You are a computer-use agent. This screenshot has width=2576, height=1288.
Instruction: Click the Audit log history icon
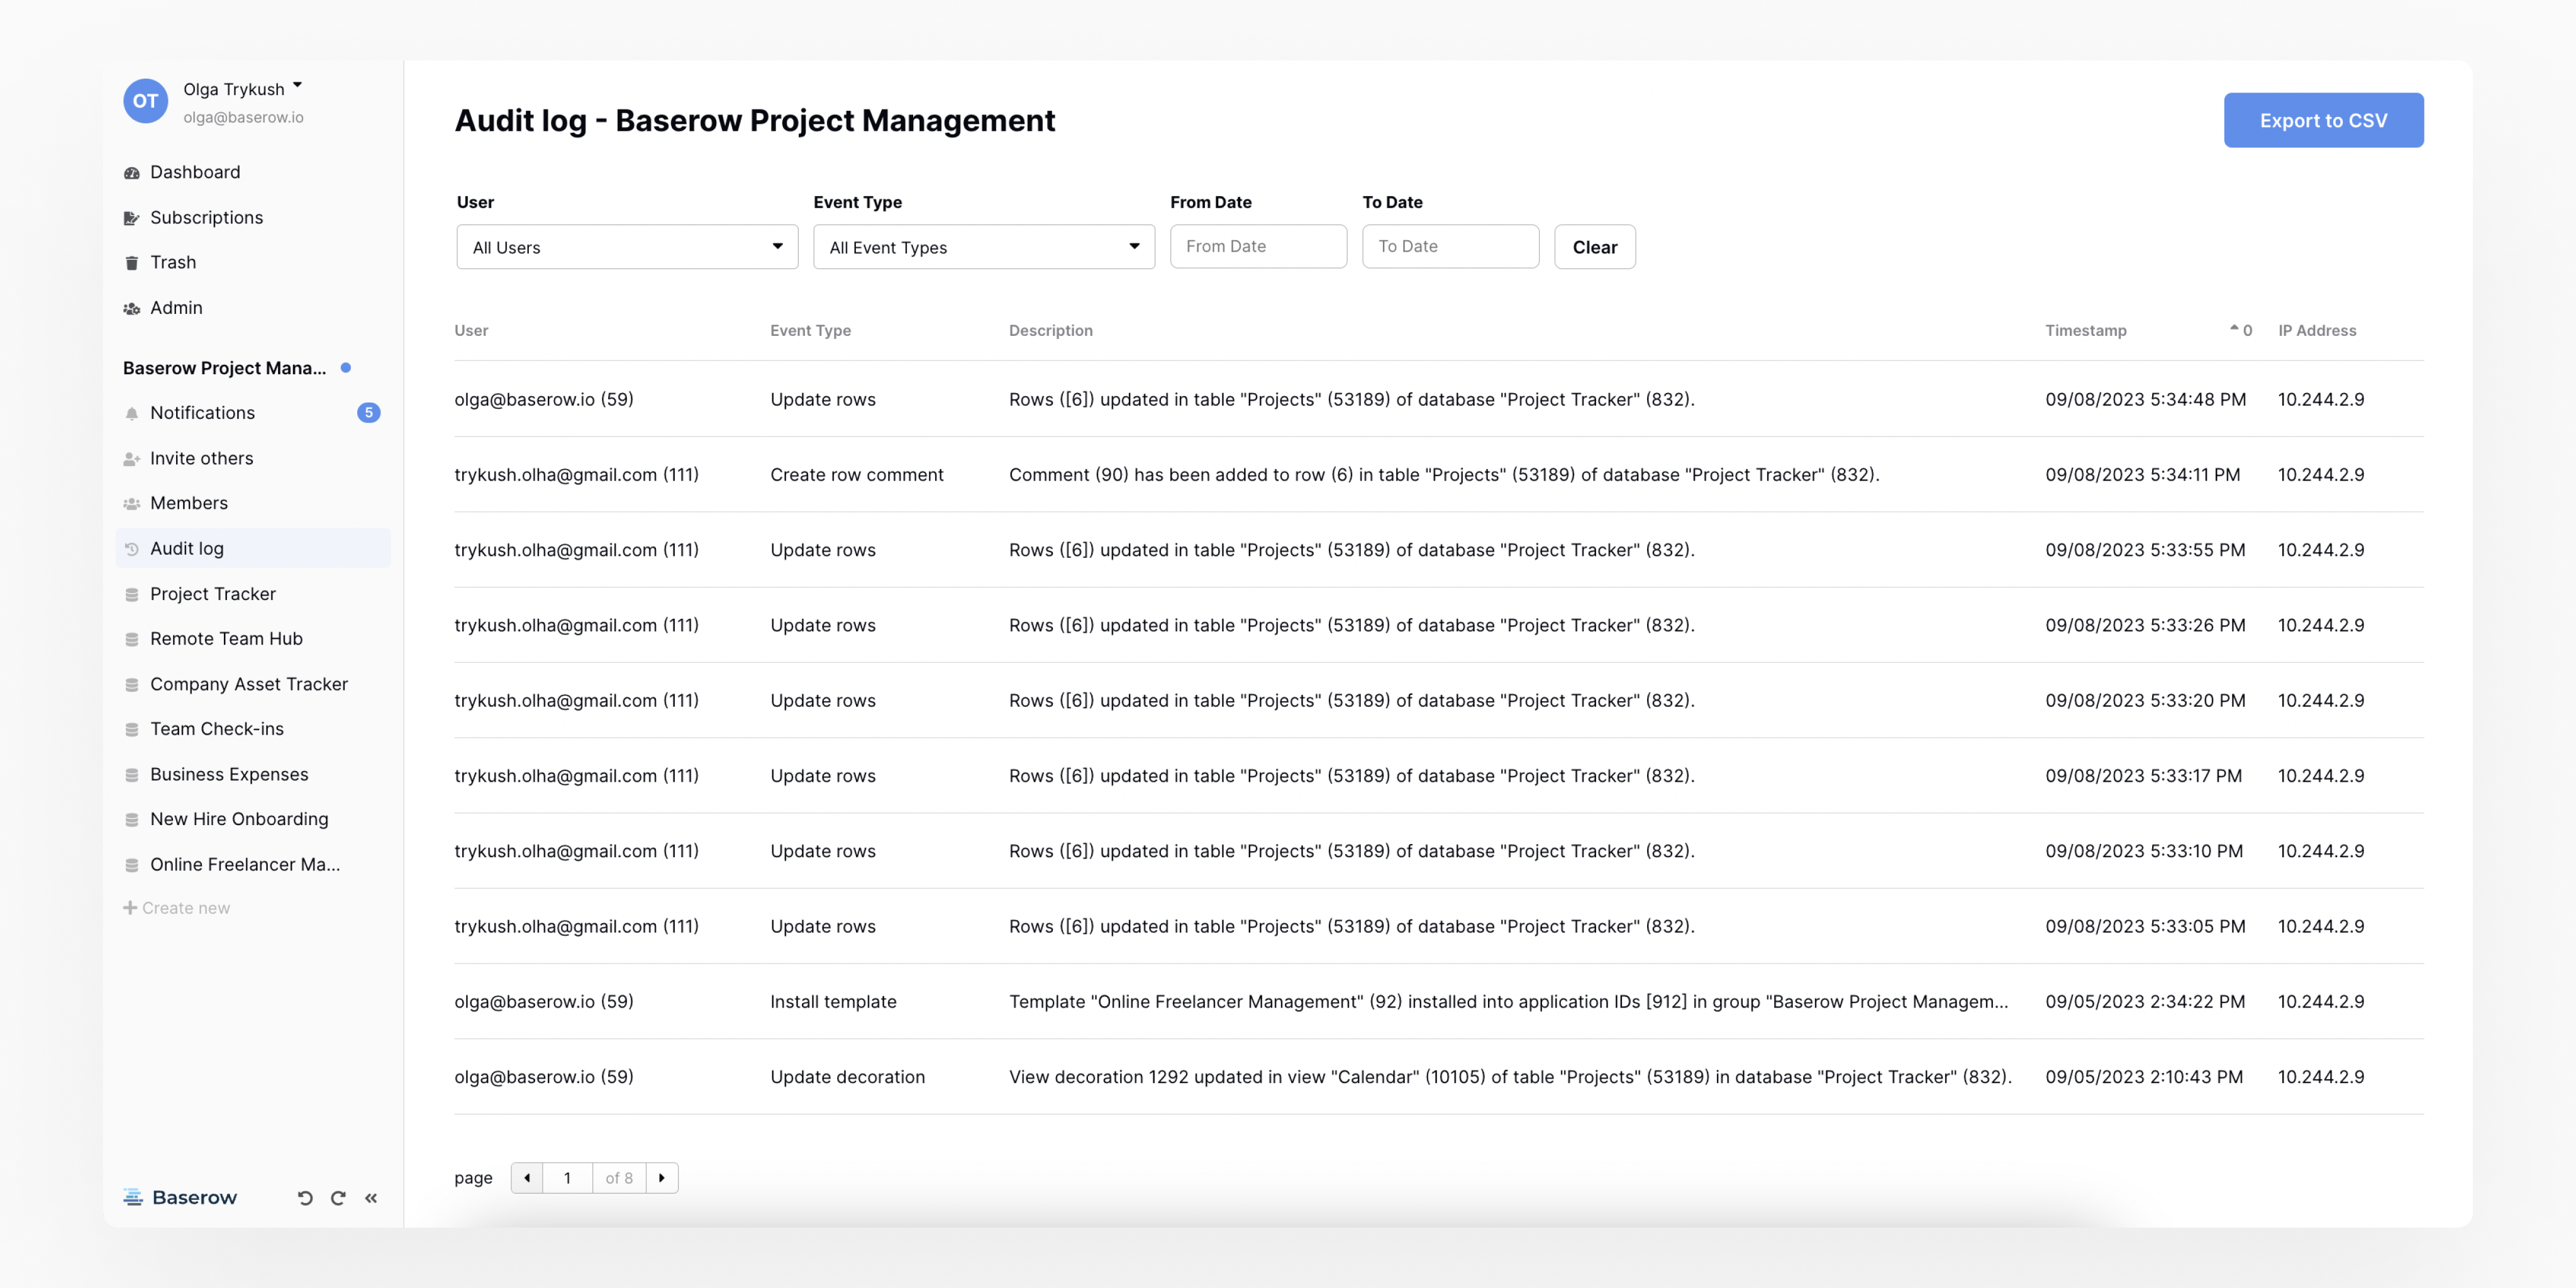pyautogui.click(x=131, y=549)
